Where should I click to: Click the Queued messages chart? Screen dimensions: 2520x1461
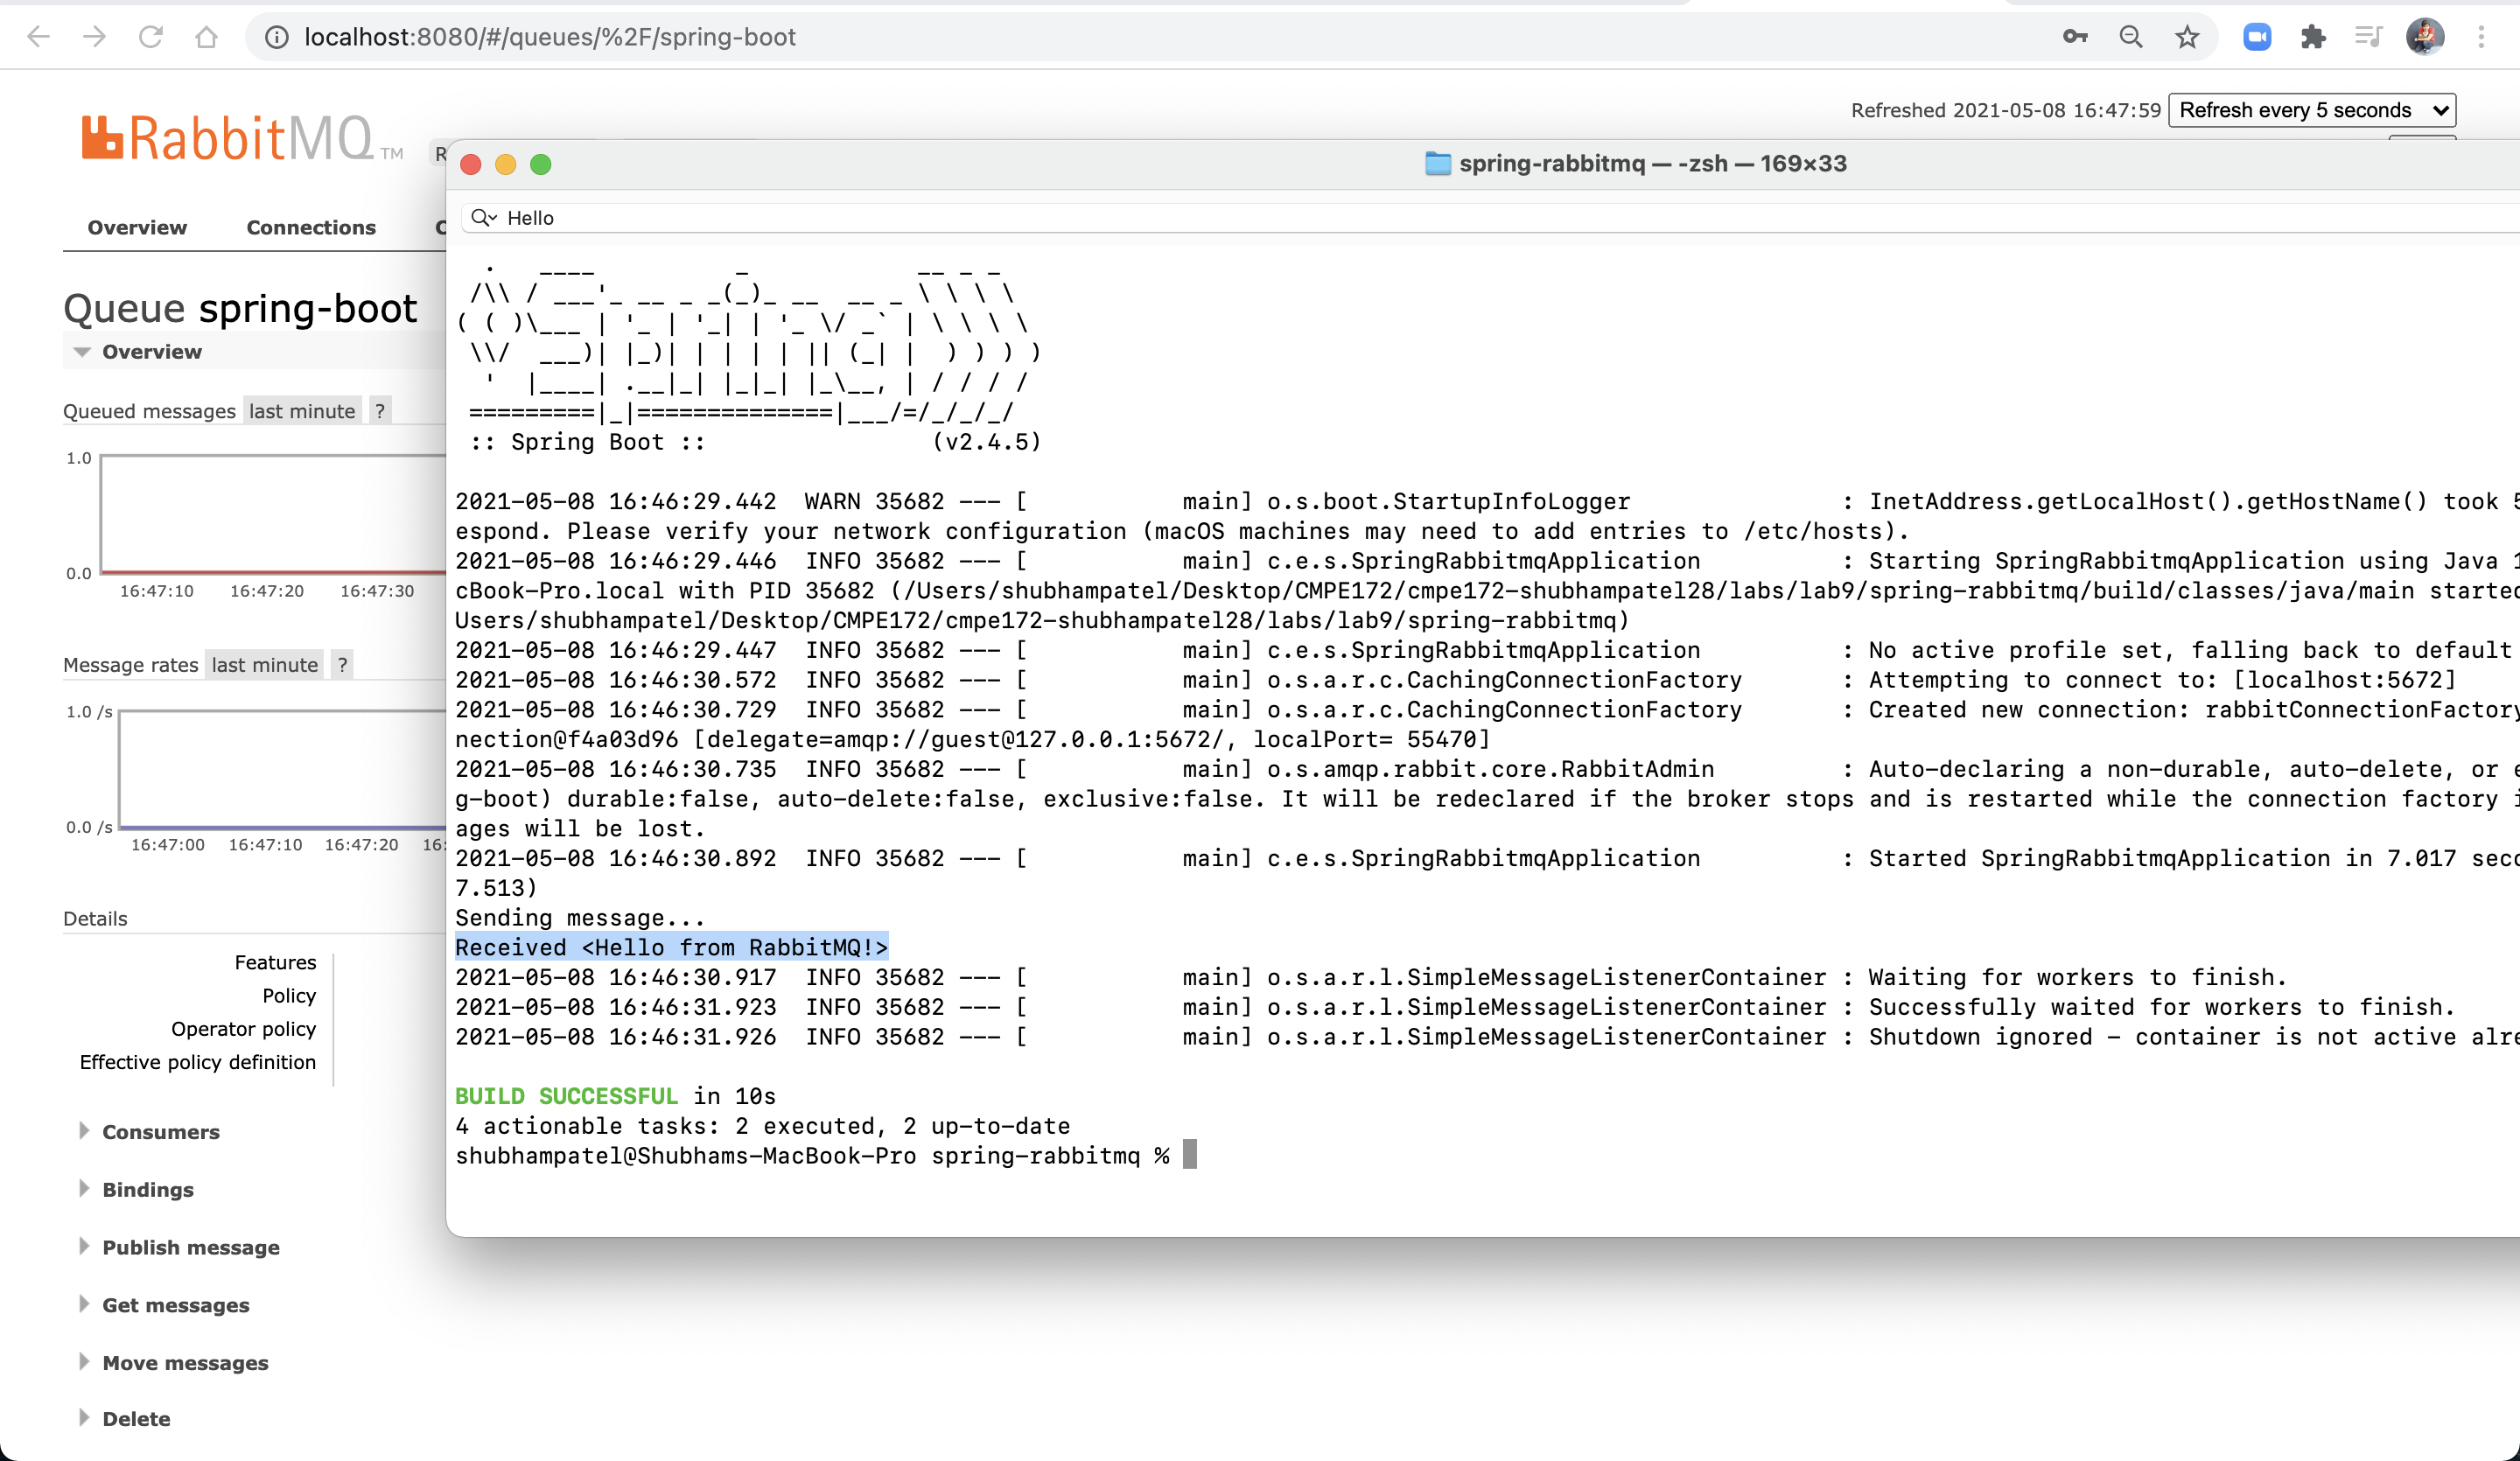[x=272, y=515]
